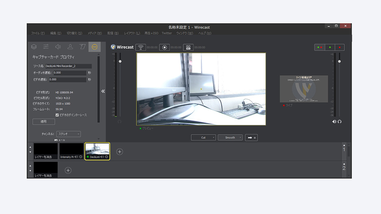381x214 pixels.
Task: Toggle layer 2 visibility dot
Action: (344, 164)
